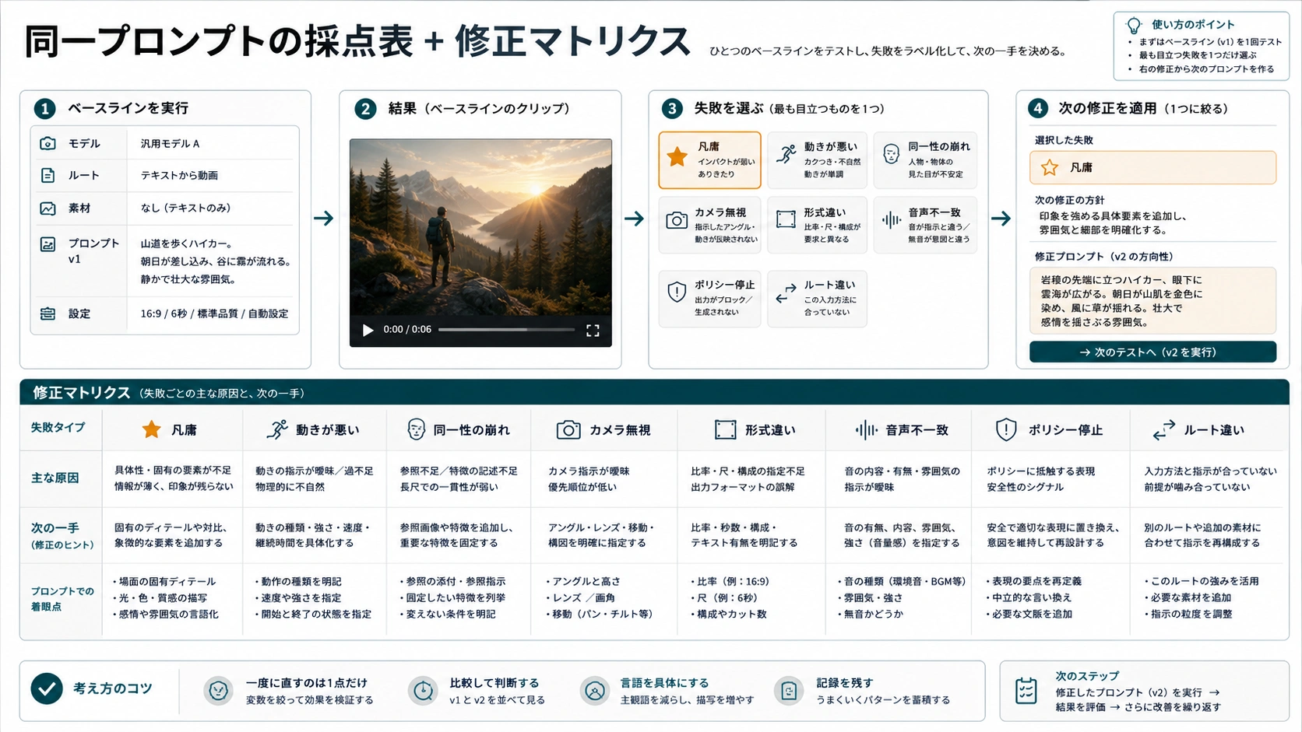1302x732 pixels.
Task: Click the プロンプトでの着眼点 row label
Action: click(62, 598)
